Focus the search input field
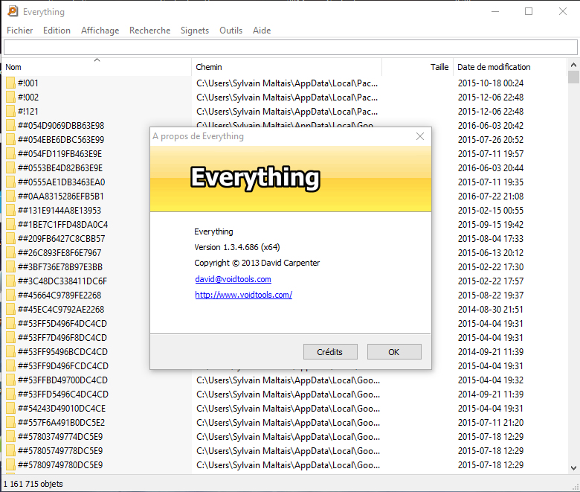 pos(290,48)
